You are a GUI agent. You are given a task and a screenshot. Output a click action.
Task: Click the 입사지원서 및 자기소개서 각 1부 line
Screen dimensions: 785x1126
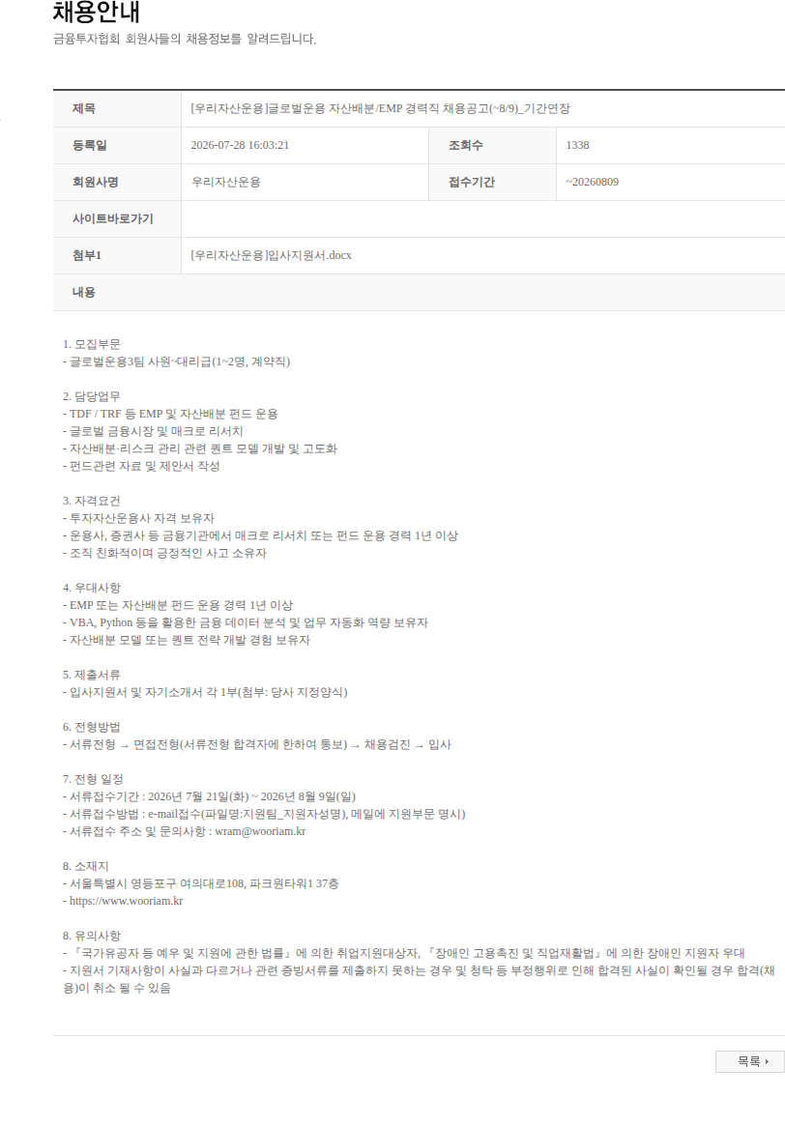coord(205,693)
